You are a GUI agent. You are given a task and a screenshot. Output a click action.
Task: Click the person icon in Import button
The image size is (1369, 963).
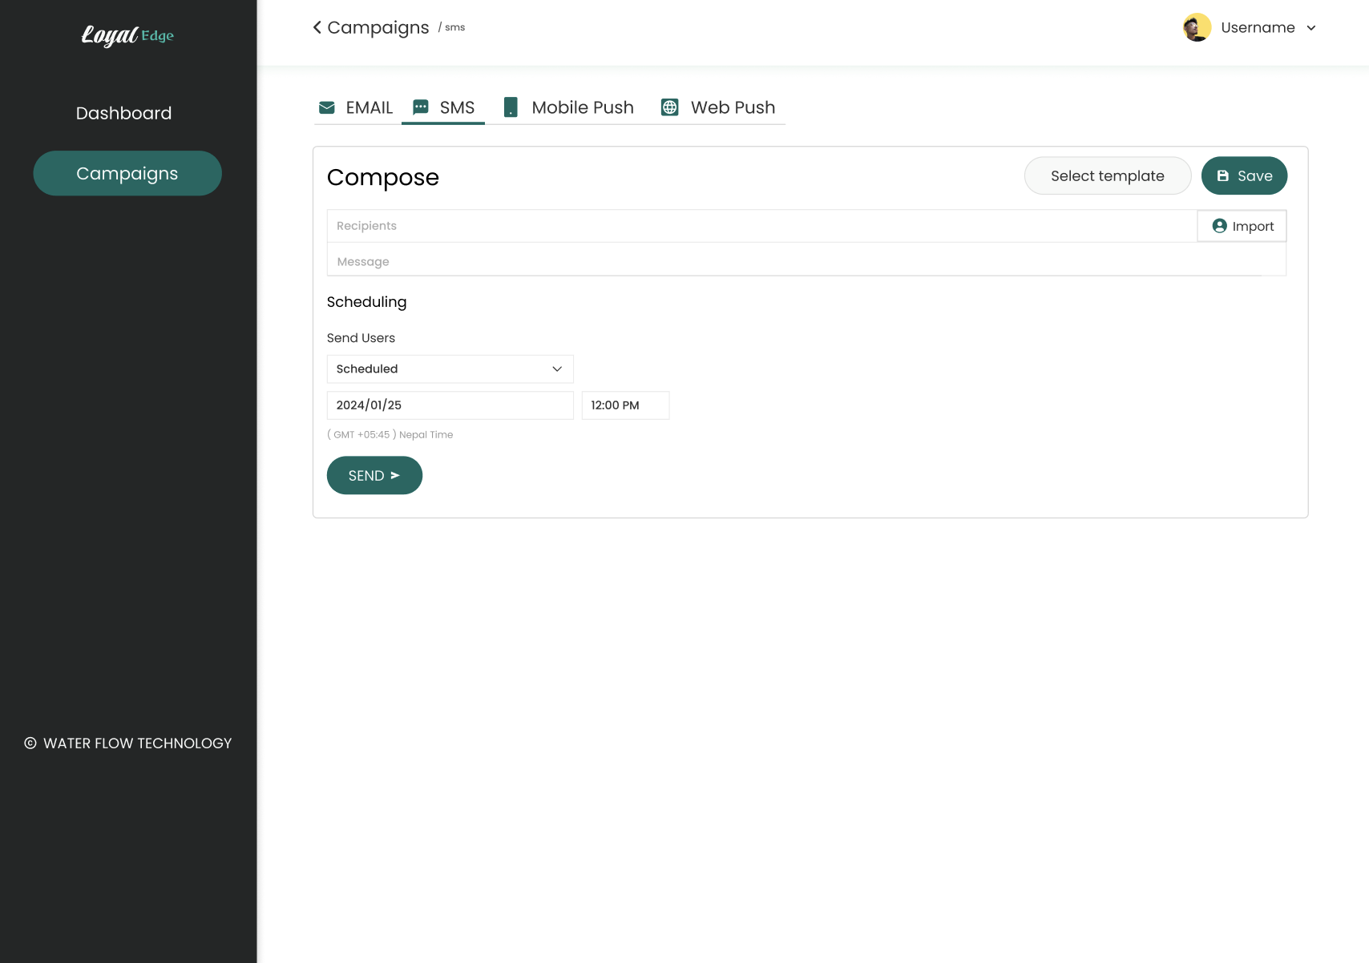point(1220,226)
